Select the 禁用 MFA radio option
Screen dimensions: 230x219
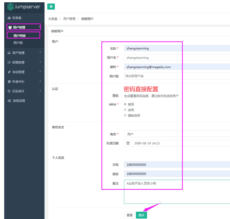(x=125, y=104)
